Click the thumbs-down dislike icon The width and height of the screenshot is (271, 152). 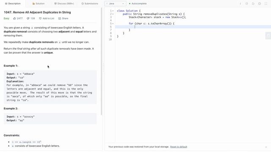point(28,19)
